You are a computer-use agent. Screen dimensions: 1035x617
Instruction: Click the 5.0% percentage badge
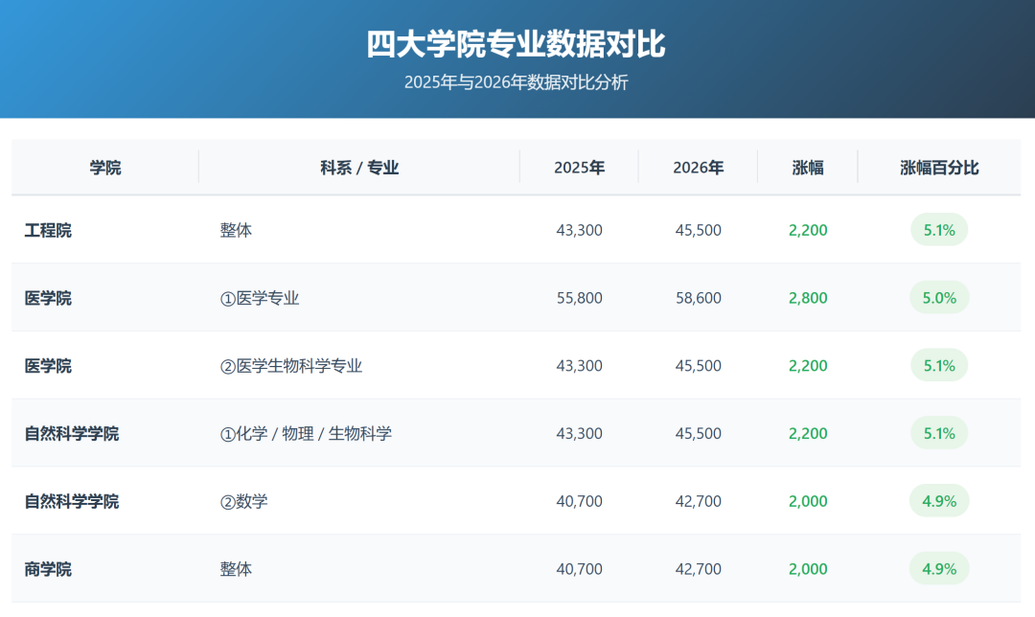[939, 298]
